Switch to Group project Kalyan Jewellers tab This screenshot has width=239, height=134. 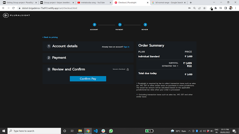point(57,2)
